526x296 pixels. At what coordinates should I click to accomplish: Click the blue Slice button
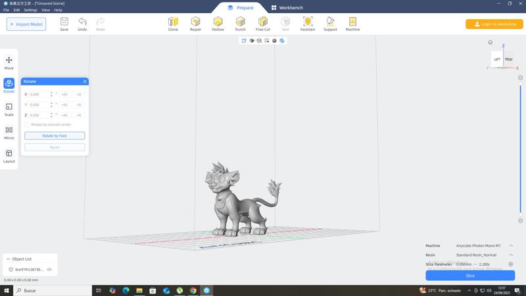tap(470, 276)
